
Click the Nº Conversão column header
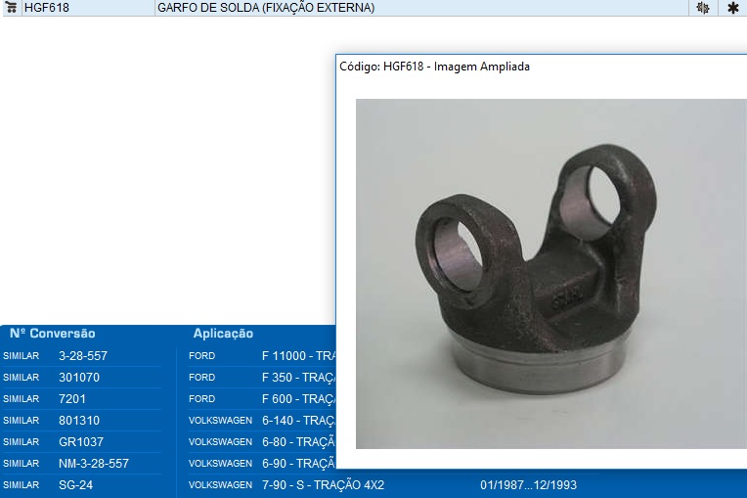53,334
